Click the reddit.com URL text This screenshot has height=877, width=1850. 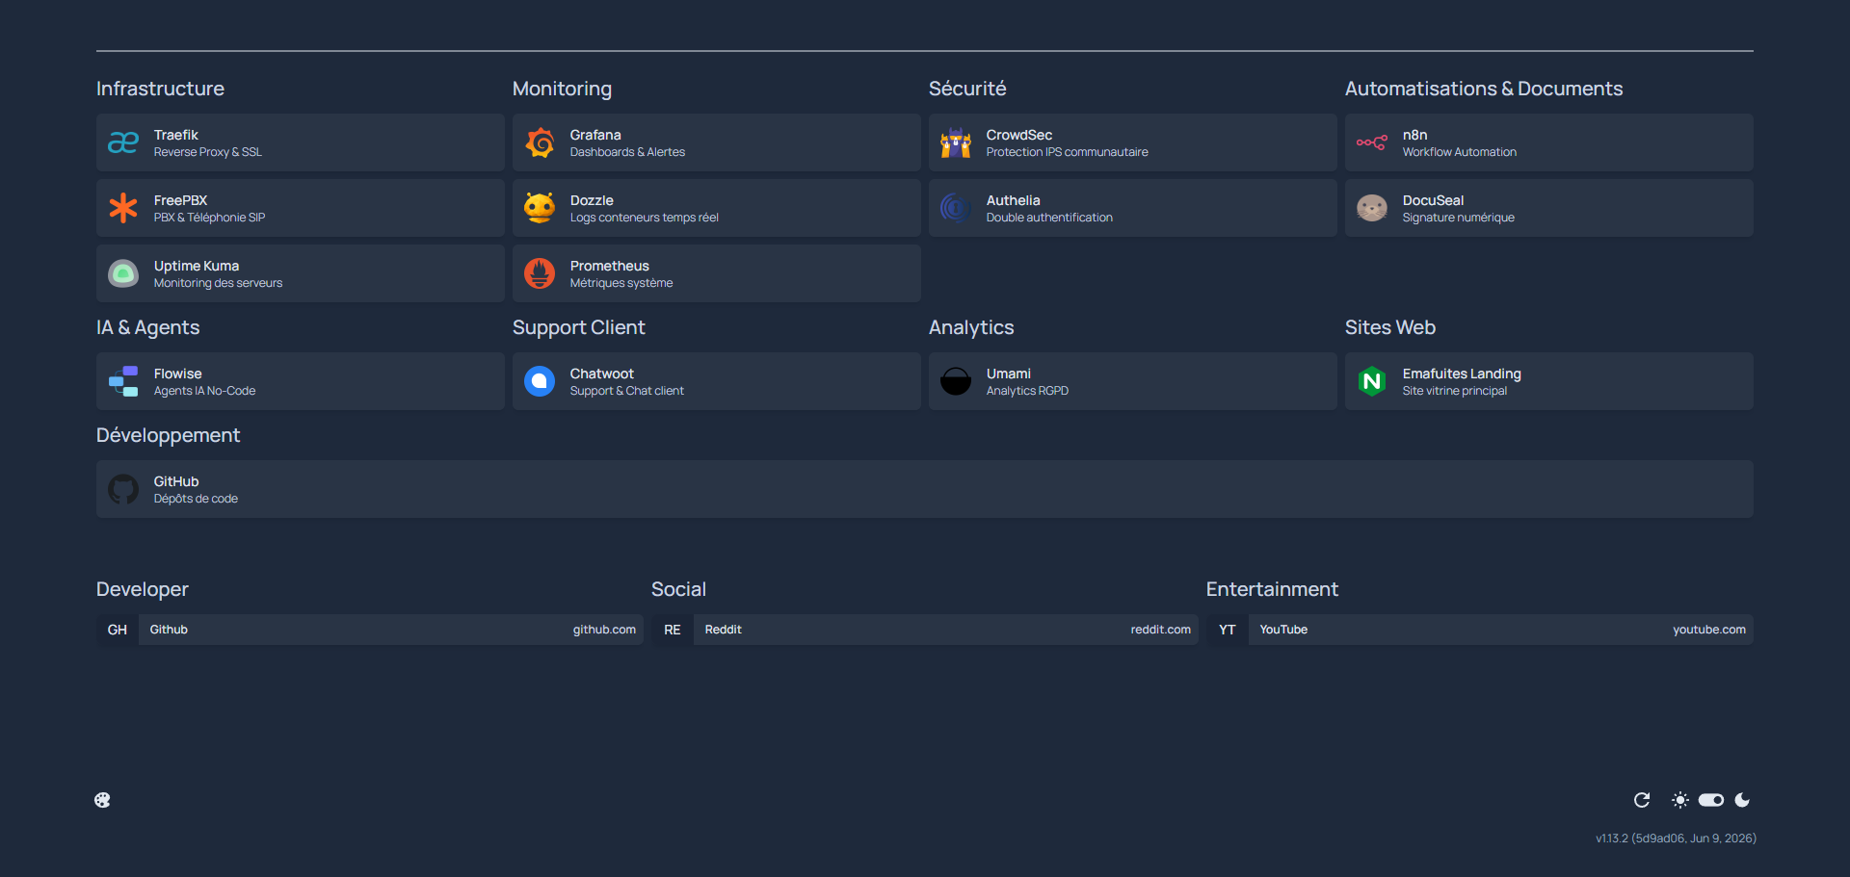tap(1161, 630)
